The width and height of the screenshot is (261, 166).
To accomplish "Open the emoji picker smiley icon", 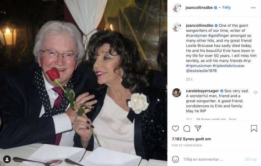I will click(175, 159).
